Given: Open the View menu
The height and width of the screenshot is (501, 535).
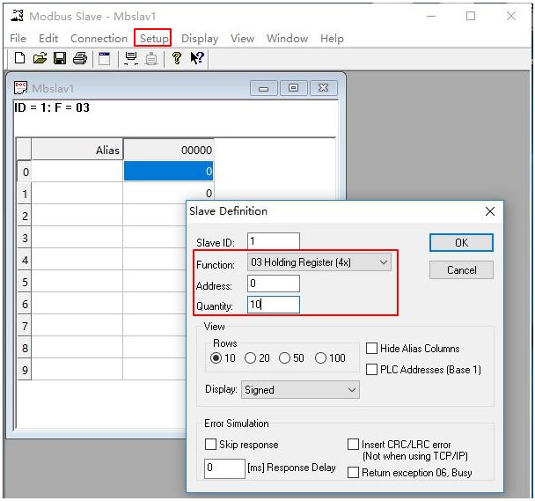Looking at the screenshot, I should coord(242,38).
